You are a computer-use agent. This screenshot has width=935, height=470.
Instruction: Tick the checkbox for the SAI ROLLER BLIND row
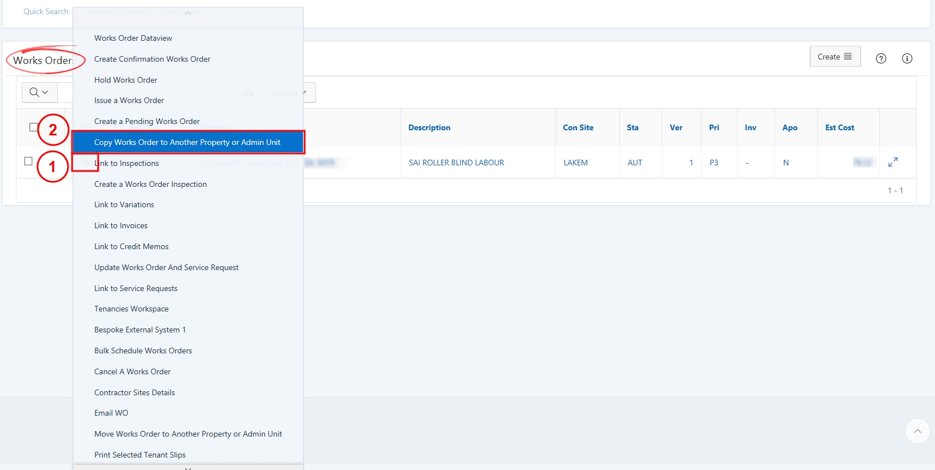click(x=28, y=161)
